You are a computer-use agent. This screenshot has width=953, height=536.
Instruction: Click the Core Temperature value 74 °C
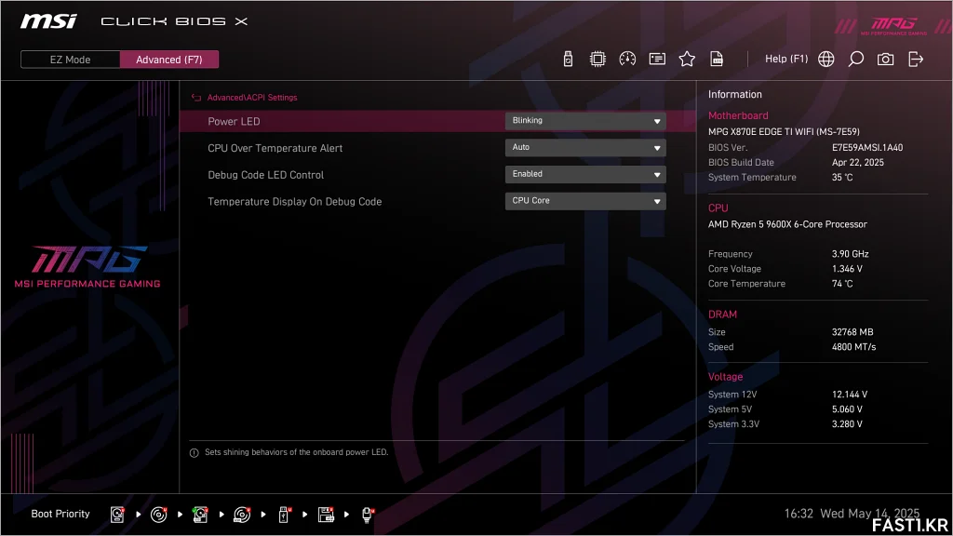pyautogui.click(x=842, y=284)
